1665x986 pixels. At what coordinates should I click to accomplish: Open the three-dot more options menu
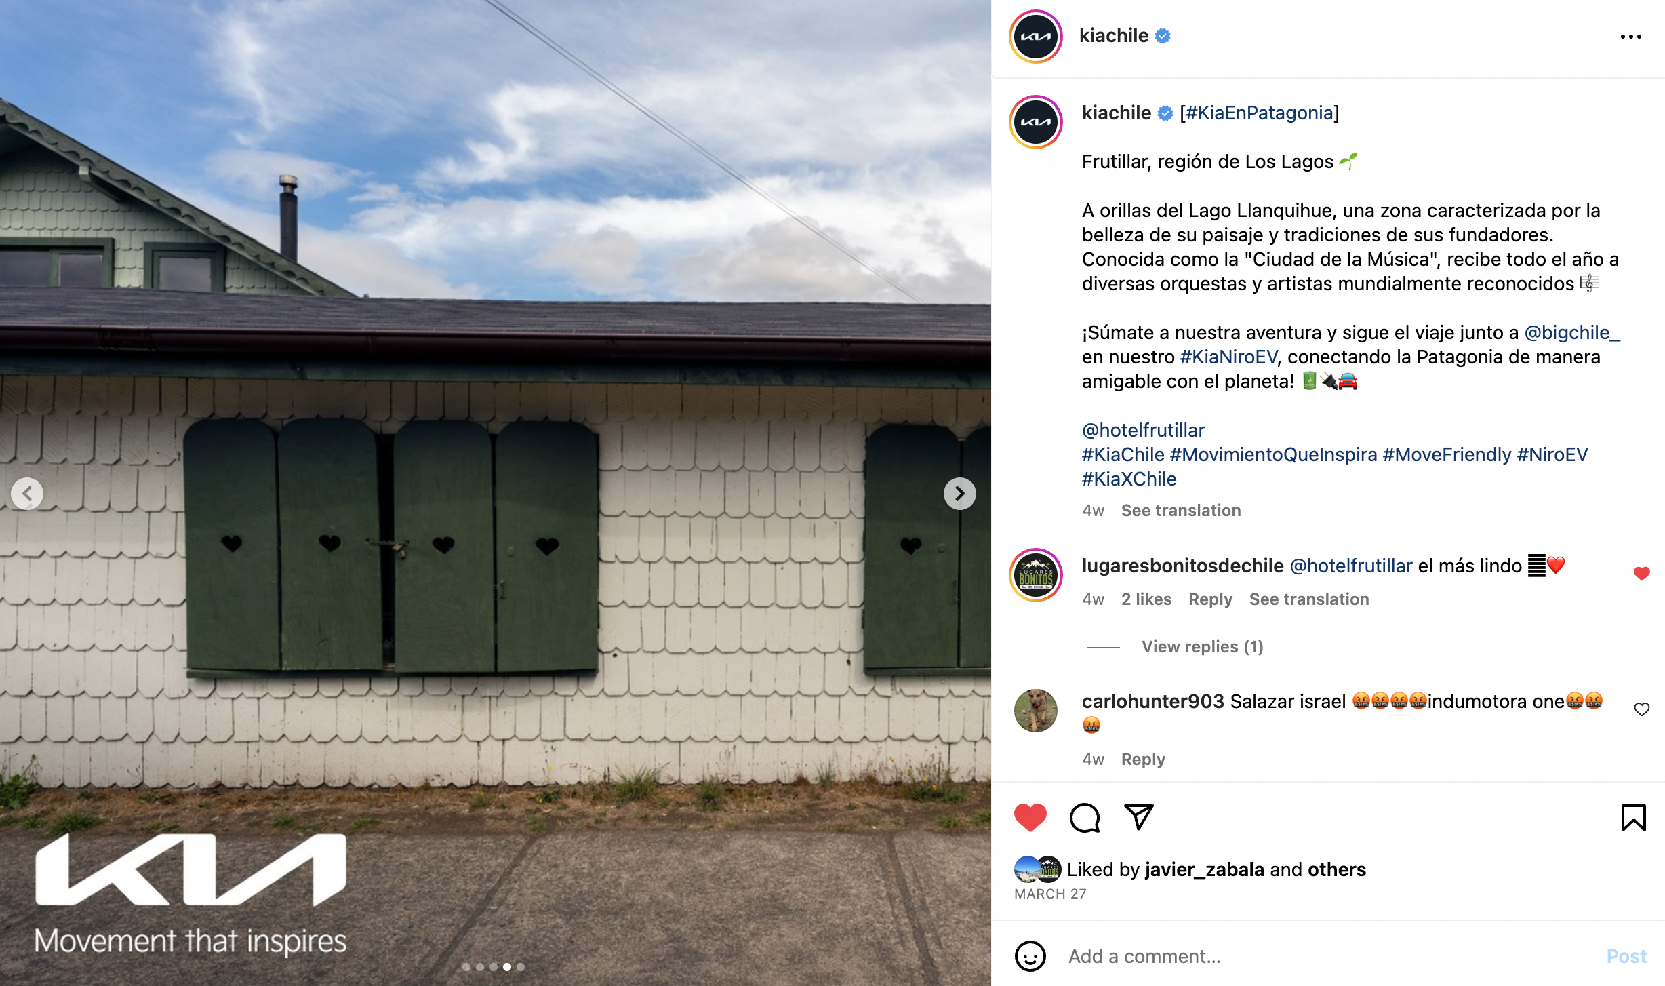pos(1630,37)
